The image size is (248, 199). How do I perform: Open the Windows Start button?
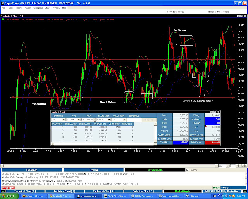pos(9,196)
